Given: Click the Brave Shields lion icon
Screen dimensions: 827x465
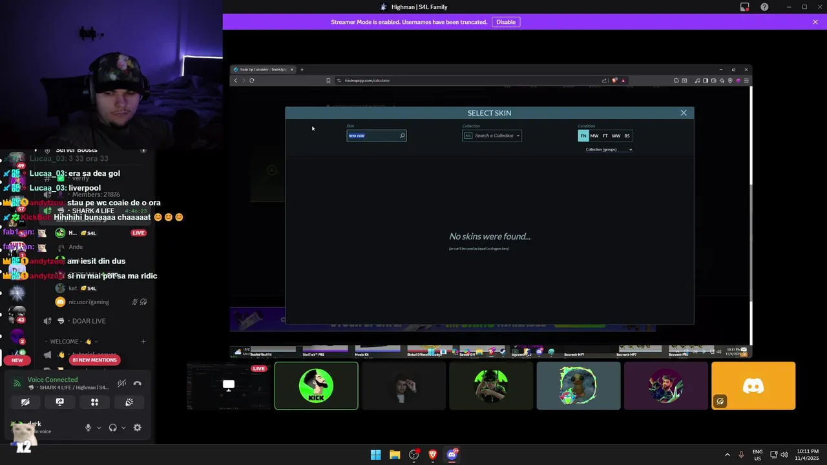Looking at the screenshot, I should (x=614, y=81).
